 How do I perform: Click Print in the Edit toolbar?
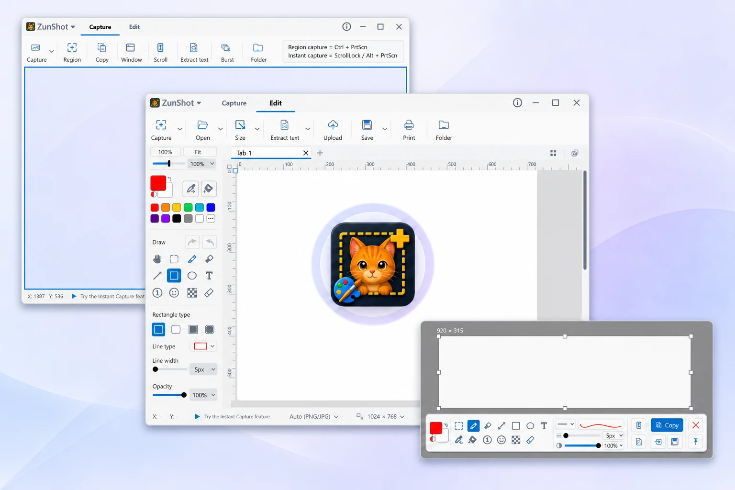[x=409, y=130]
